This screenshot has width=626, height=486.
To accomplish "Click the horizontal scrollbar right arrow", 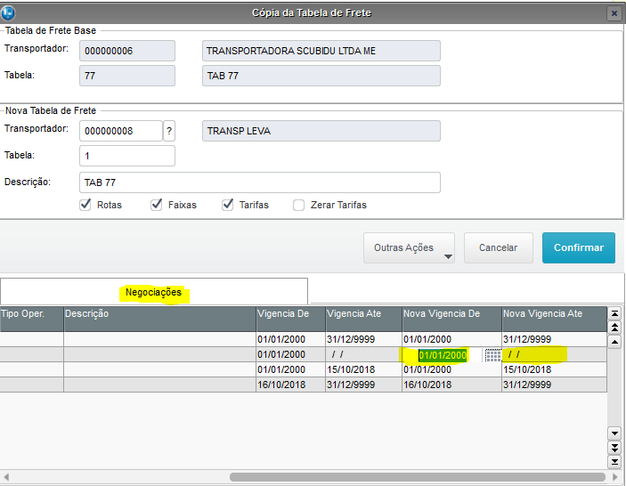I will click(614, 477).
